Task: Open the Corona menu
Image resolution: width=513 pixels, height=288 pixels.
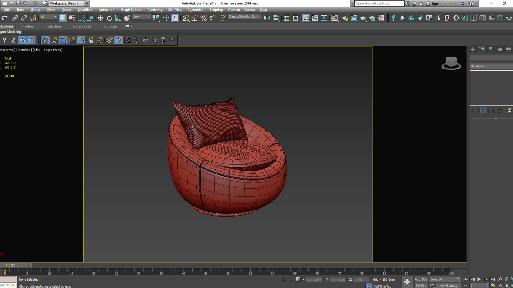Action: click(249, 10)
